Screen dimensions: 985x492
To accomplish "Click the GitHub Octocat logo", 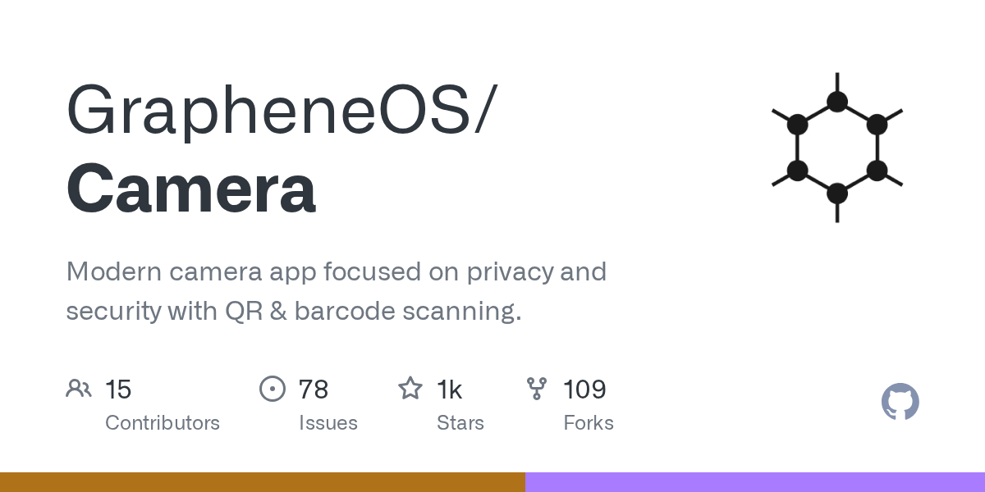I will 900,402.
